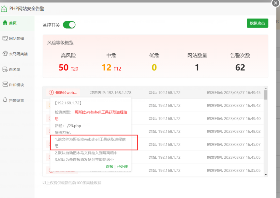The image size is (280, 198).
Task: Click the trojan quarantine box icon
Action: [x=5, y=54]
